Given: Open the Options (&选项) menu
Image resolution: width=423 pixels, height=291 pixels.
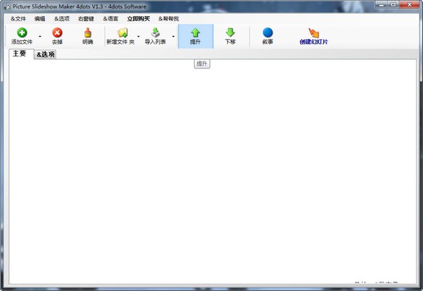Looking at the screenshot, I should (x=62, y=18).
